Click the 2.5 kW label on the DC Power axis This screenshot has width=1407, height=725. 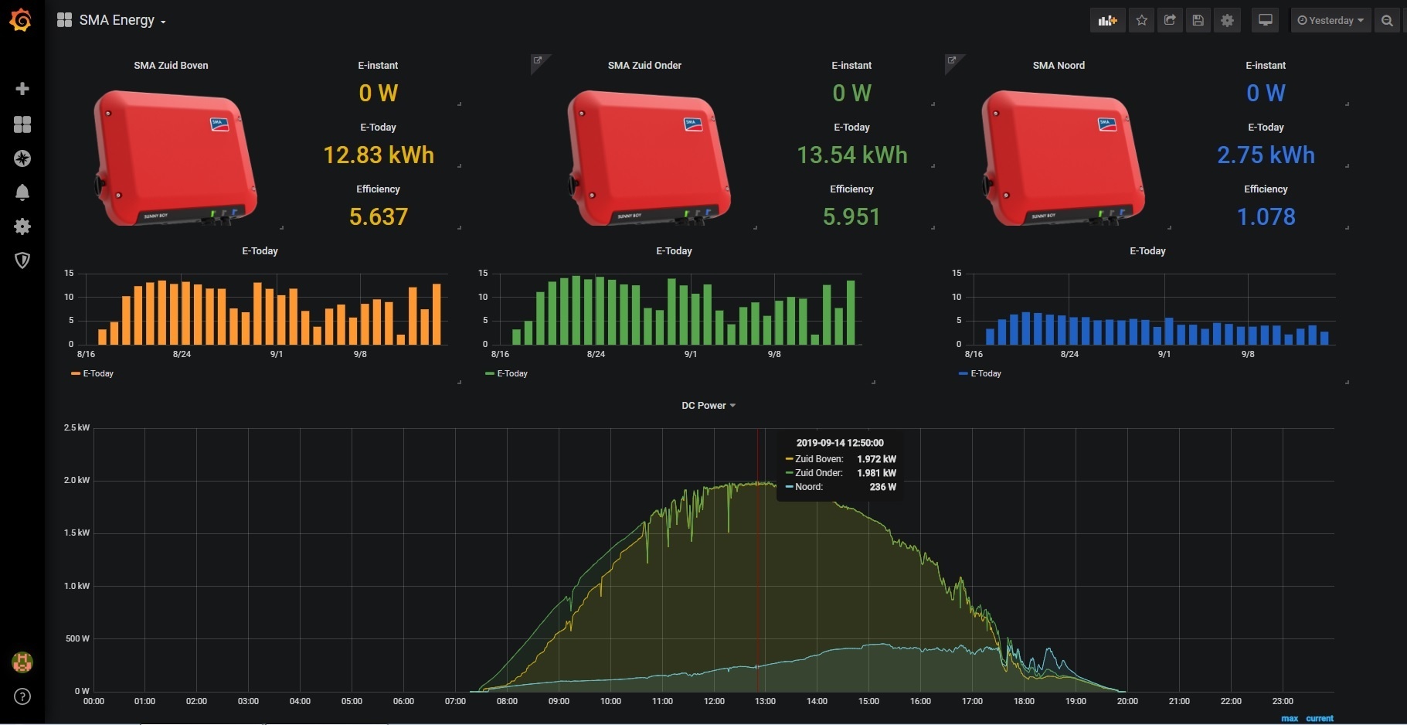tap(76, 427)
